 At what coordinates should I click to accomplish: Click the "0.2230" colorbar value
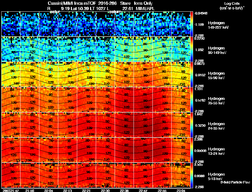click(199, 38)
